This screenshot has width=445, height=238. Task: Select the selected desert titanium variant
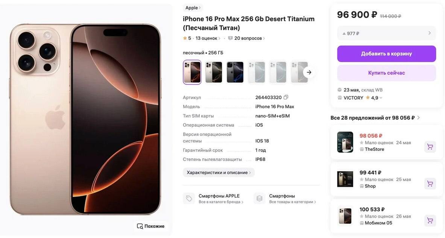(192, 72)
